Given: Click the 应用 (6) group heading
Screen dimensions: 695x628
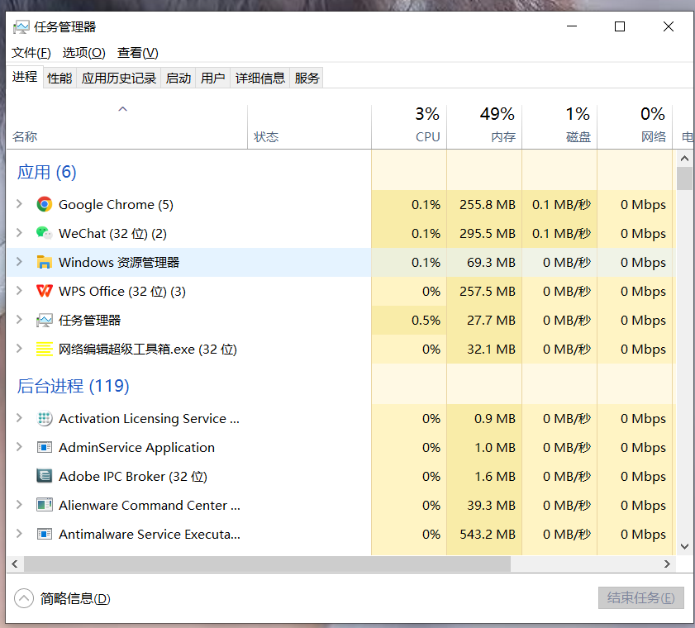Looking at the screenshot, I should (x=46, y=172).
